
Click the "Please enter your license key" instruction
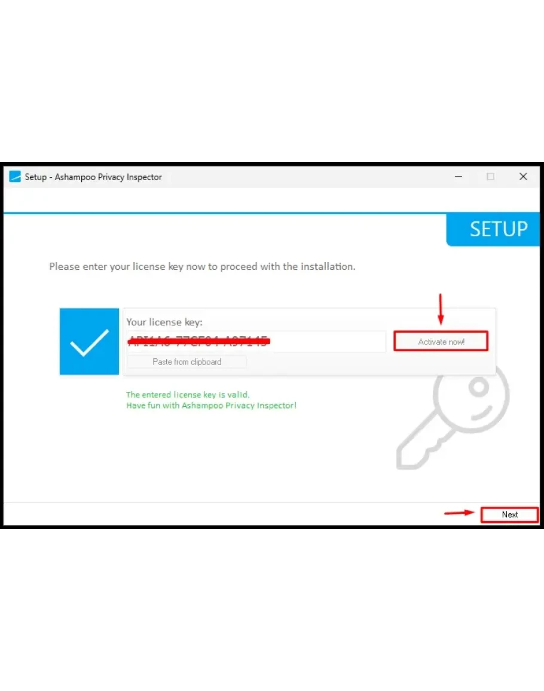tap(202, 267)
